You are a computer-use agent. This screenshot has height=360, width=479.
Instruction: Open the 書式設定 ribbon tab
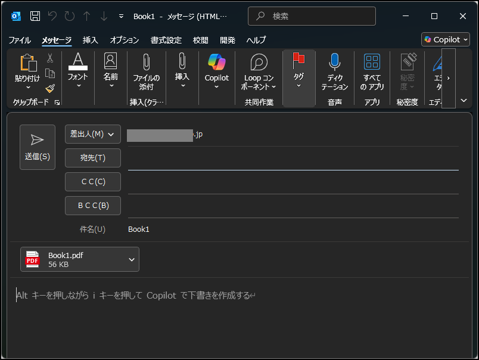click(x=166, y=40)
